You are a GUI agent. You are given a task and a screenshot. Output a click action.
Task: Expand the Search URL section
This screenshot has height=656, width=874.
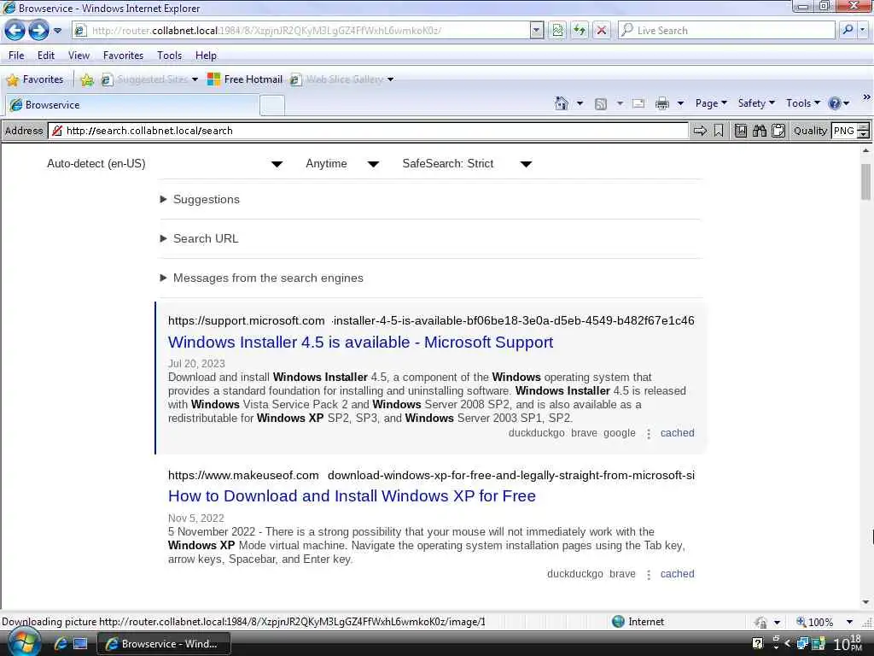point(199,238)
